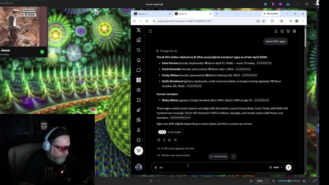Enter fullscreen in Photos viewer

[x=315, y=181]
